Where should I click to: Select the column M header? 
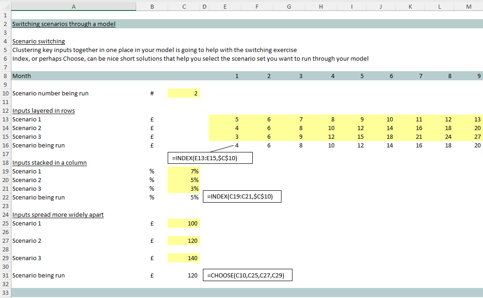pyautogui.click(x=468, y=6)
